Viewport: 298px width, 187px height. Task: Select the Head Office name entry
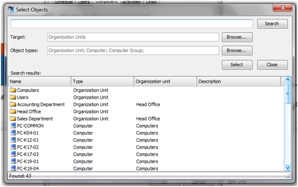(29, 112)
